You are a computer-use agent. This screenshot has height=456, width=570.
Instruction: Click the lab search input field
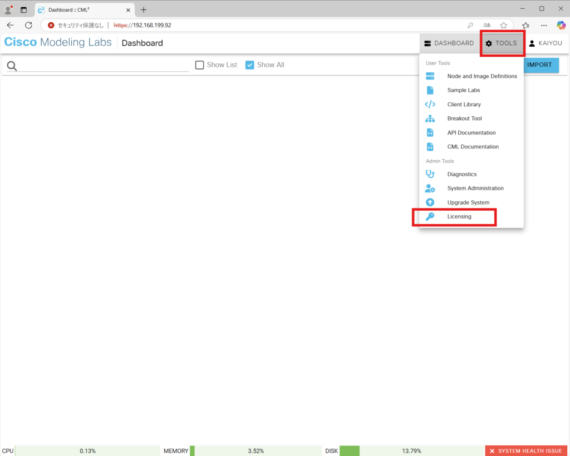point(103,66)
